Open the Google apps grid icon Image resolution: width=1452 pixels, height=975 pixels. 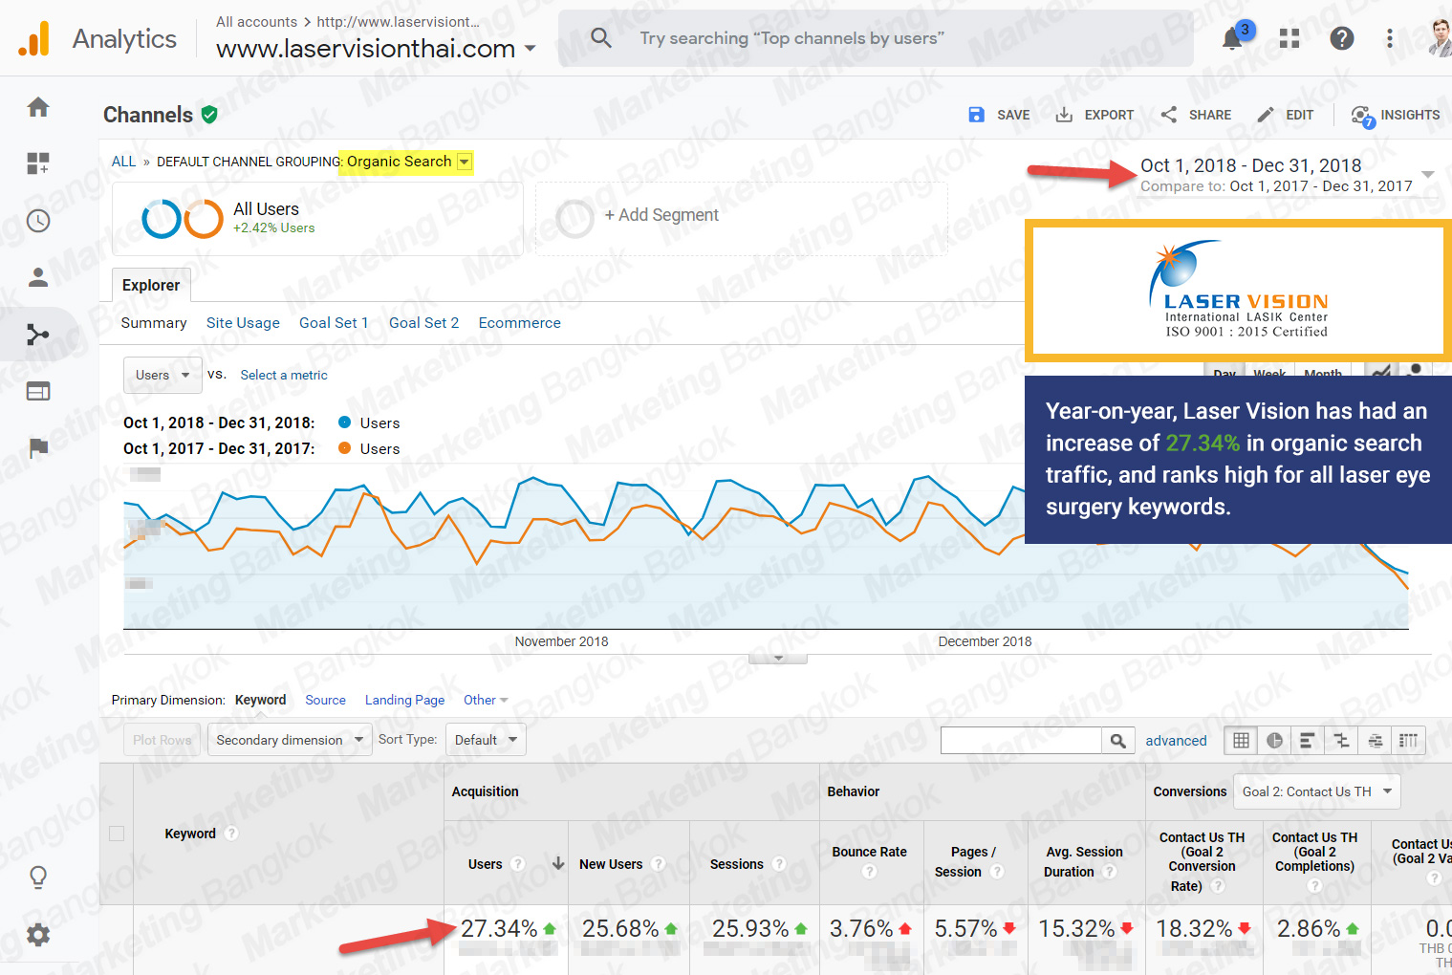1289,38
